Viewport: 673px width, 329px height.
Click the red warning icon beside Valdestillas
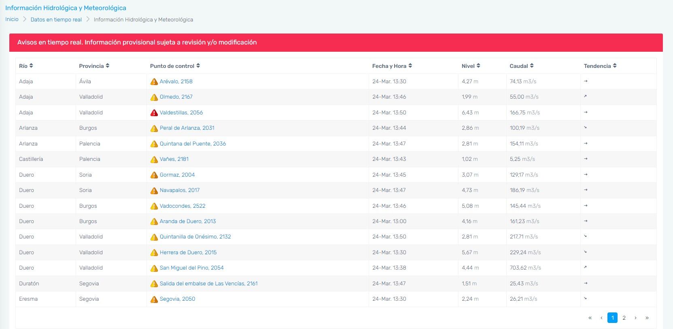[x=154, y=113]
